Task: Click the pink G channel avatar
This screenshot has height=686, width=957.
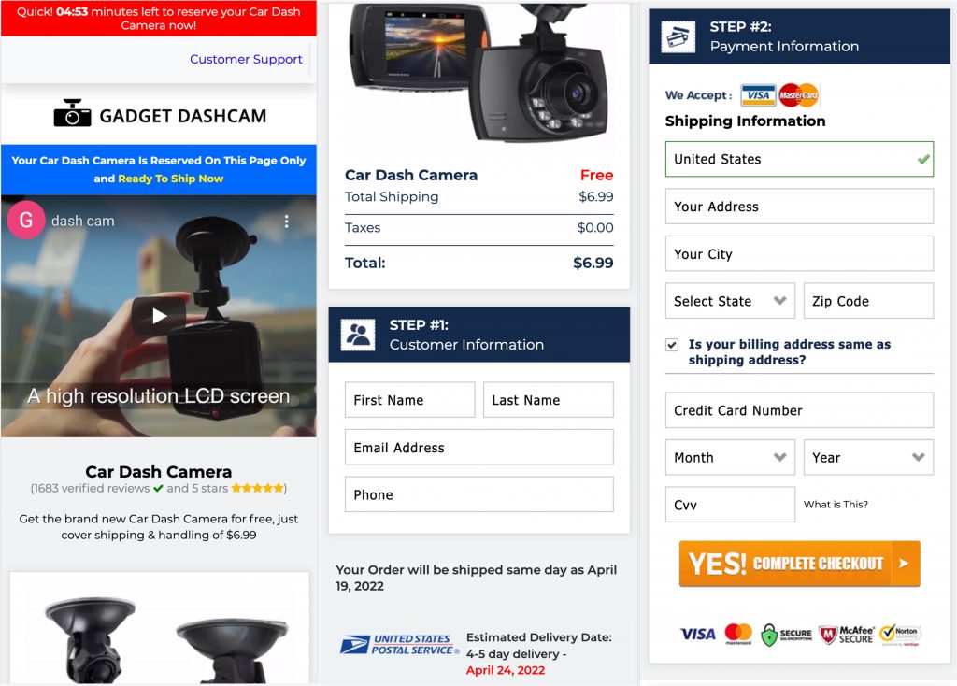Action: (x=25, y=220)
